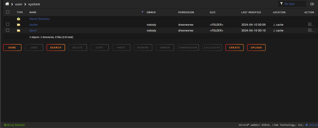
Task: Sort by the PERMISSION column header
Action: click(186, 12)
